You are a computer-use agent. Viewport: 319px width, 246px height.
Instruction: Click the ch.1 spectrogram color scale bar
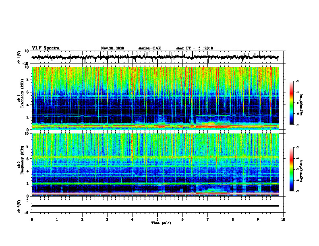pyautogui.click(x=291, y=103)
